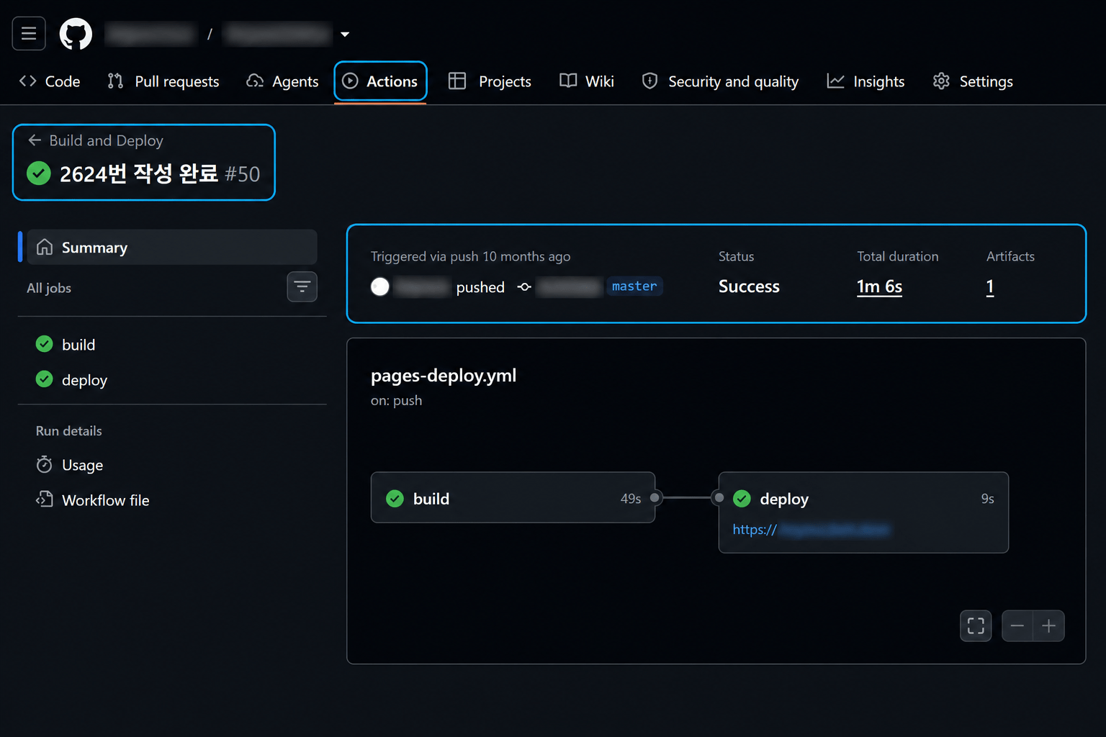Image resolution: width=1106 pixels, height=737 pixels.
Task: Open the 1m 6s total duration link
Action: (879, 286)
